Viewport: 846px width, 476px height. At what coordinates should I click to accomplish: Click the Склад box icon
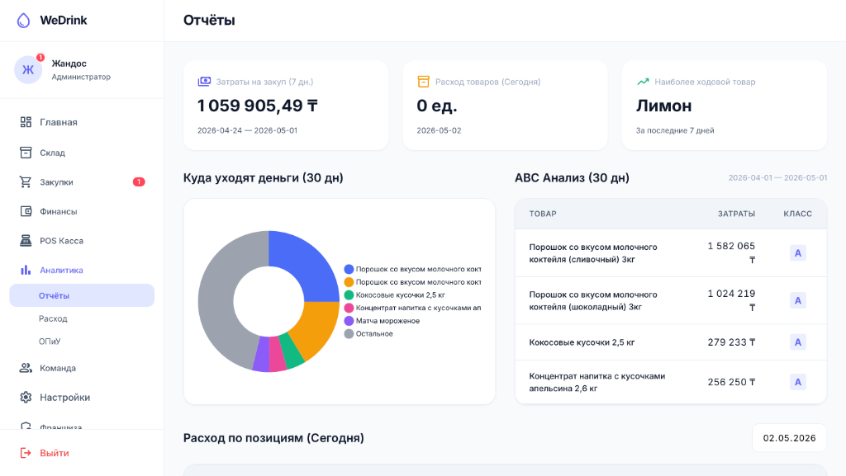(x=26, y=153)
